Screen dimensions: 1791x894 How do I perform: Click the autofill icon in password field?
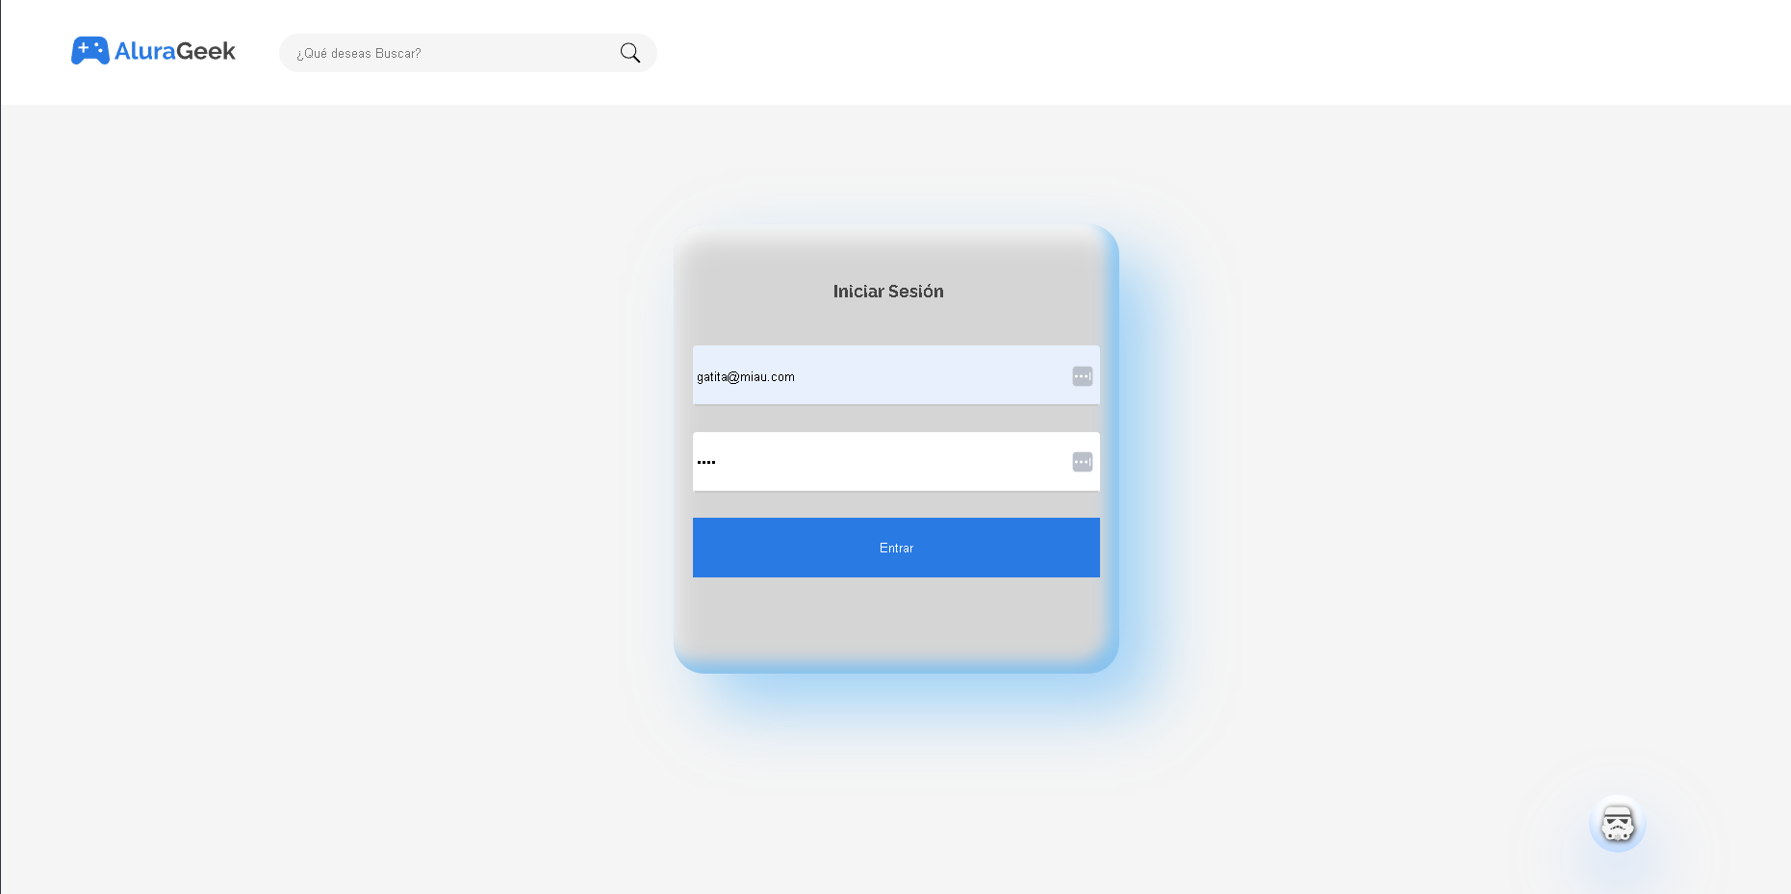tap(1083, 462)
